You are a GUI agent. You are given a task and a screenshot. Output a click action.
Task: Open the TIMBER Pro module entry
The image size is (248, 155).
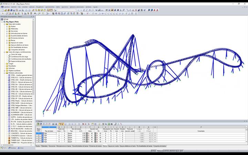[x=21, y=138]
